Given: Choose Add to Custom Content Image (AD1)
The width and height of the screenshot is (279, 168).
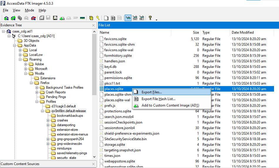Looking at the screenshot, I should click(x=172, y=105).
